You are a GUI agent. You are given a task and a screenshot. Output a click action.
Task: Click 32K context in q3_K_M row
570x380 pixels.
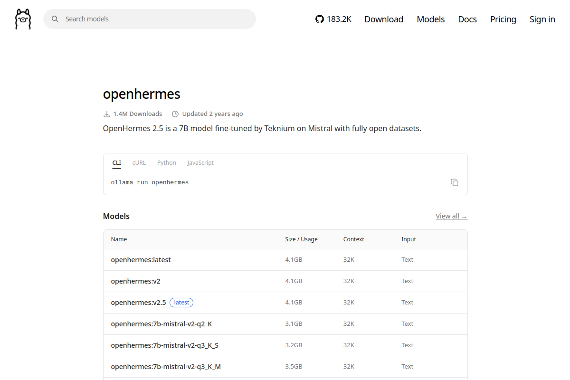[349, 367]
